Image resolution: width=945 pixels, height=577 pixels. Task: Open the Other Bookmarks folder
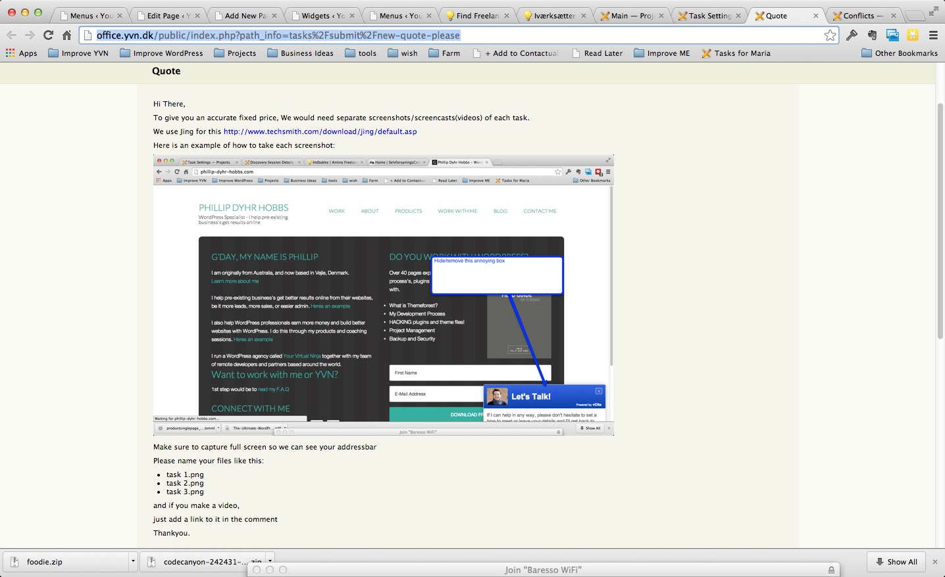pos(900,53)
